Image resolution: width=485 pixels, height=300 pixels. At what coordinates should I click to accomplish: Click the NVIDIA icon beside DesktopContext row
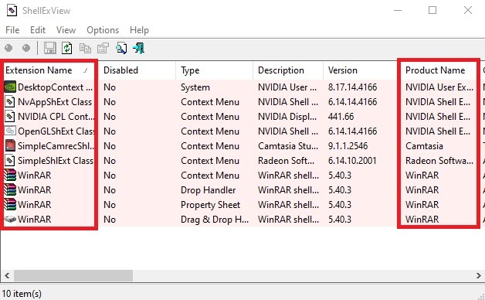click(10, 87)
